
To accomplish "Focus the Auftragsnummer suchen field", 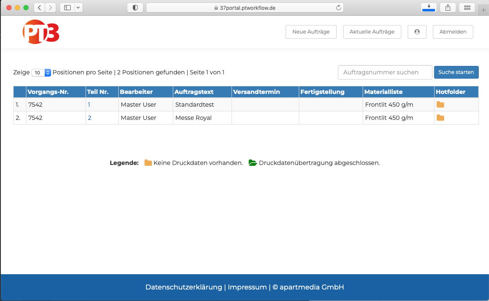I will pos(385,72).
